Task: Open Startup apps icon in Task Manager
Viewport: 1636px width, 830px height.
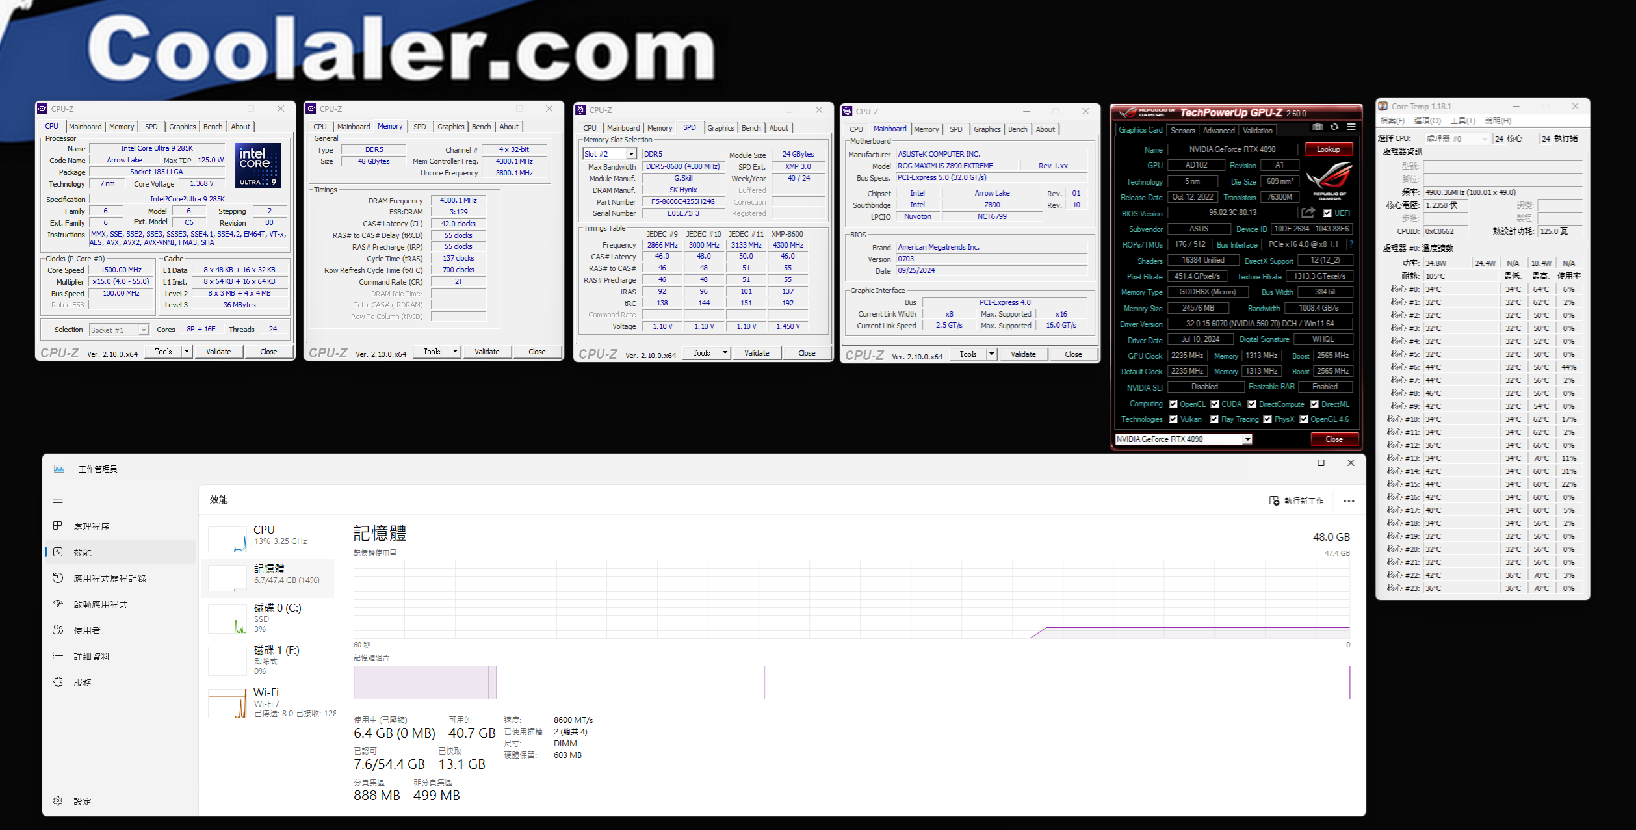Action: [x=58, y=604]
